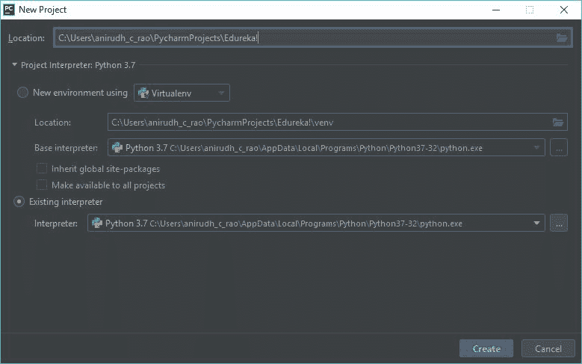This screenshot has width=582, height=364.
Task: Enable Inherit global site-packages checkbox
Action: (x=42, y=169)
